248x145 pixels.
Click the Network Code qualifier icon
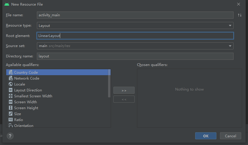point(11,78)
